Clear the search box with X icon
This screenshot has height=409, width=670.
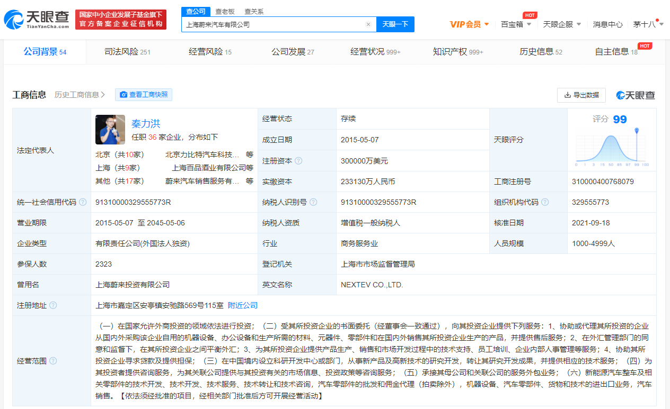coord(368,24)
